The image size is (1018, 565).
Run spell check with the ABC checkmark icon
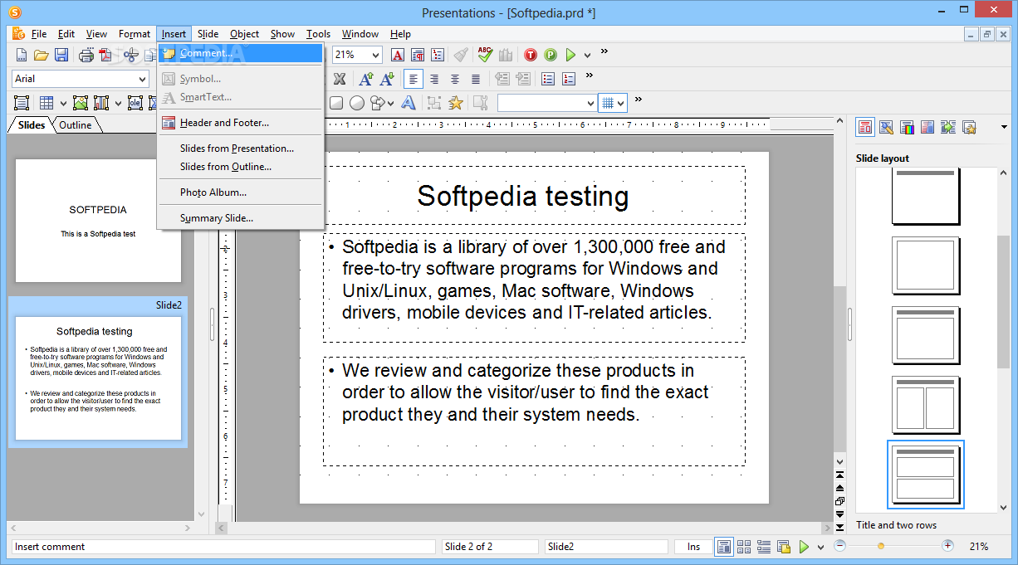pos(485,55)
